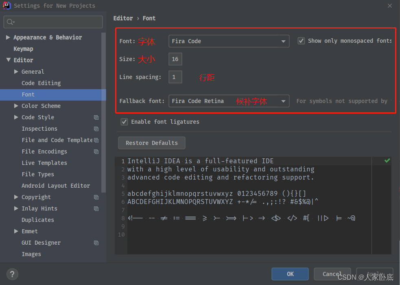400x285 pixels.
Task: Toggle Show only monospaced fonts checkbox
Action: [x=301, y=41]
